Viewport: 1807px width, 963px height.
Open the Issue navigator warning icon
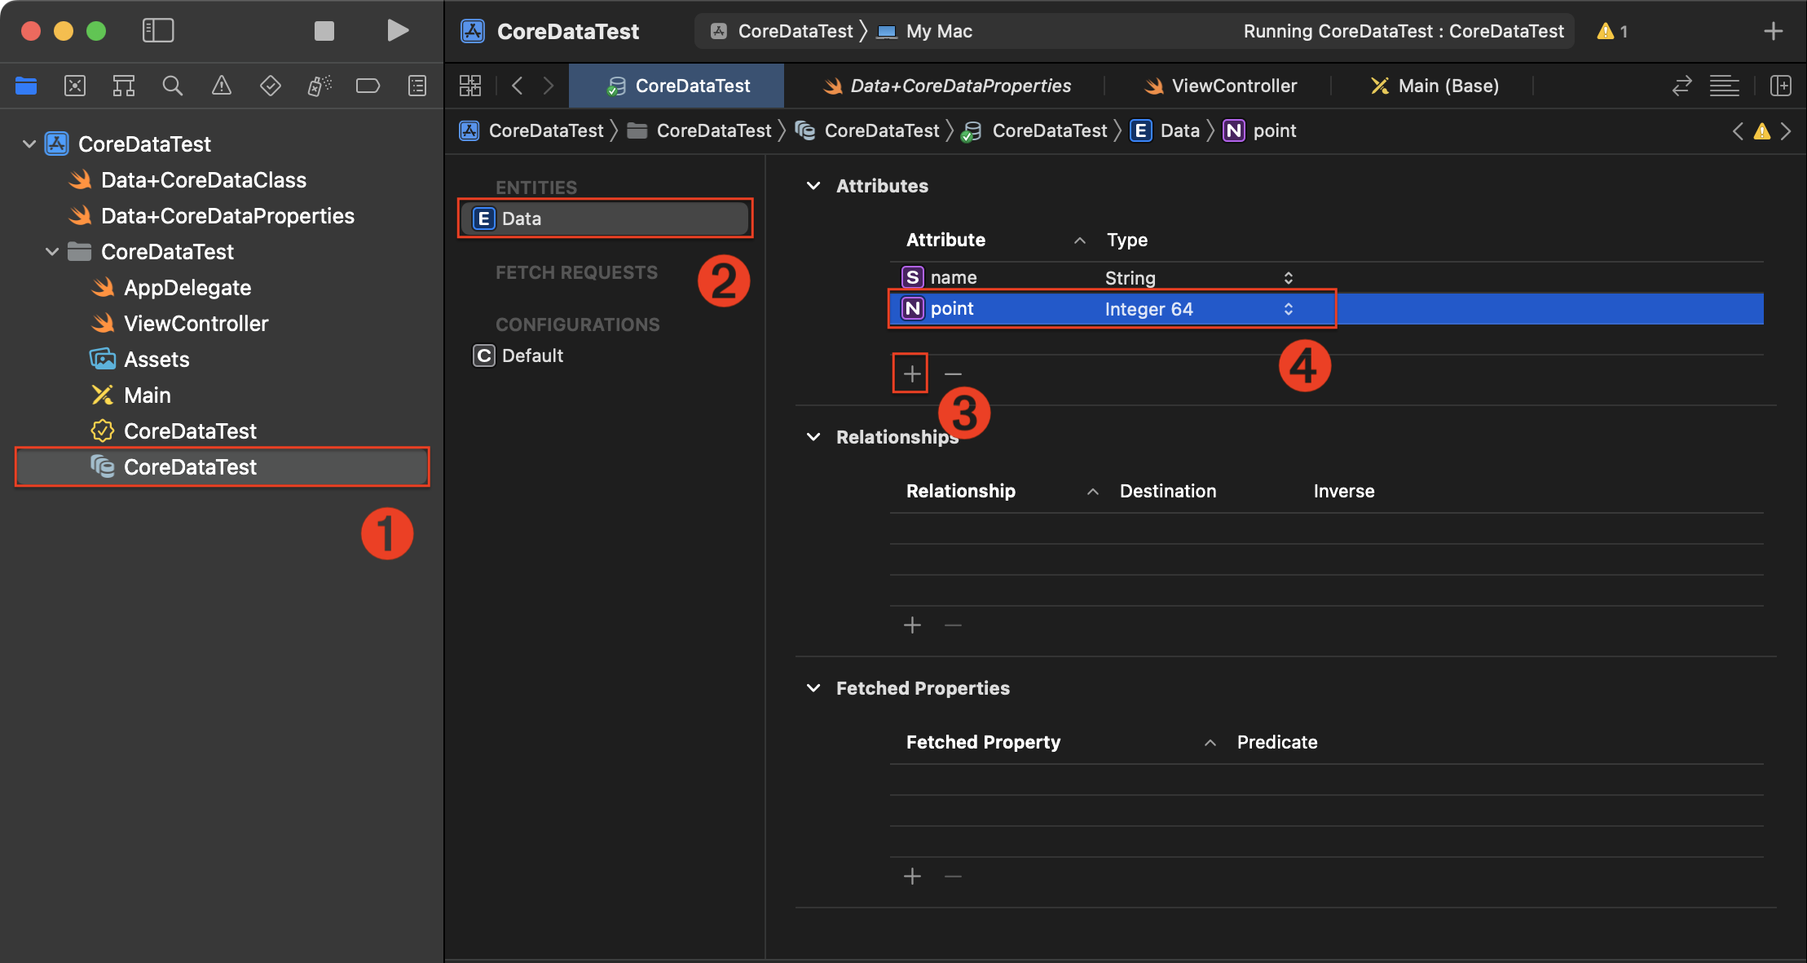[x=221, y=86]
